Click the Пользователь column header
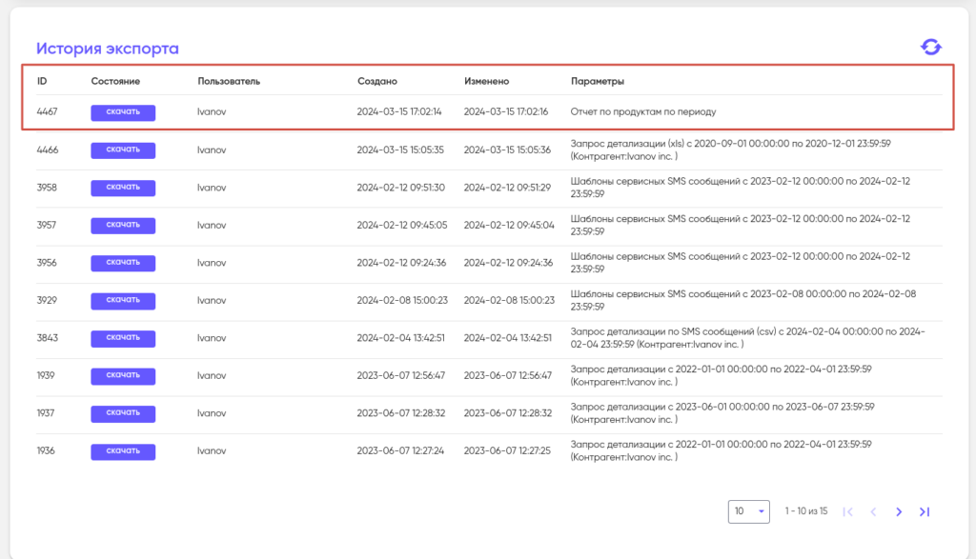Image resolution: width=976 pixels, height=559 pixels. [229, 81]
